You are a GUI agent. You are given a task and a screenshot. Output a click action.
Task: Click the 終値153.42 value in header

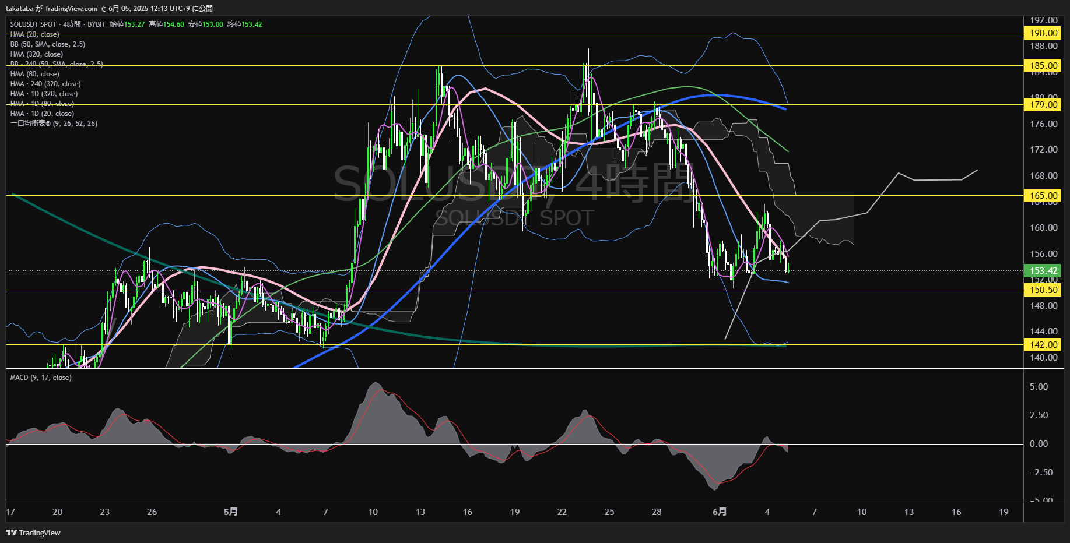pos(244,24)
